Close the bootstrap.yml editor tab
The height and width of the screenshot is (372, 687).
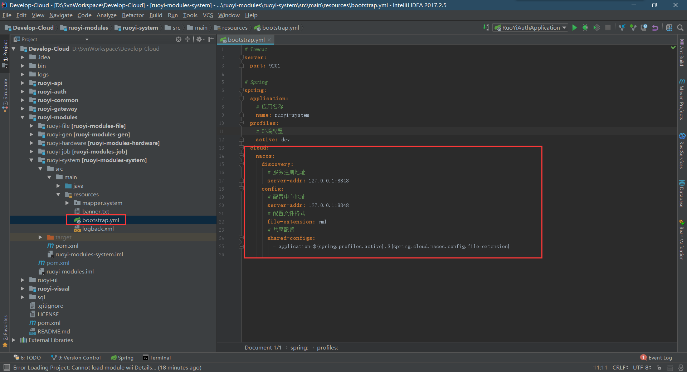pyautogui.click(x=269, y=40)
